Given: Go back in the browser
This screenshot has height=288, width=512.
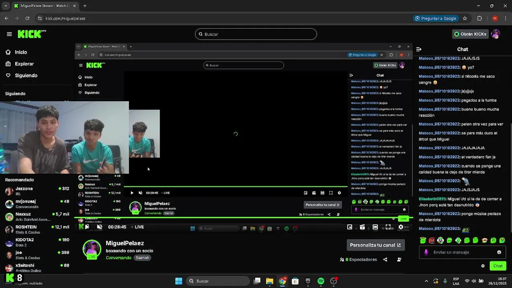Looking at the screenshot, I should pyautogui.click(x=6, y=18).
